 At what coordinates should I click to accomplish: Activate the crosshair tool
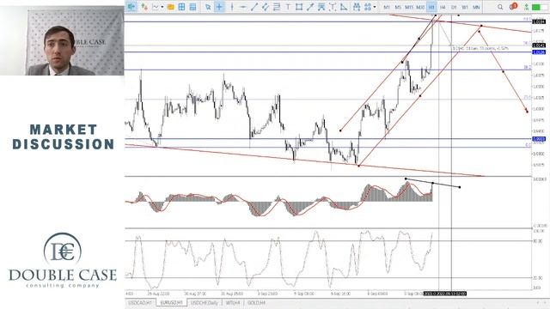coord(219,7)
